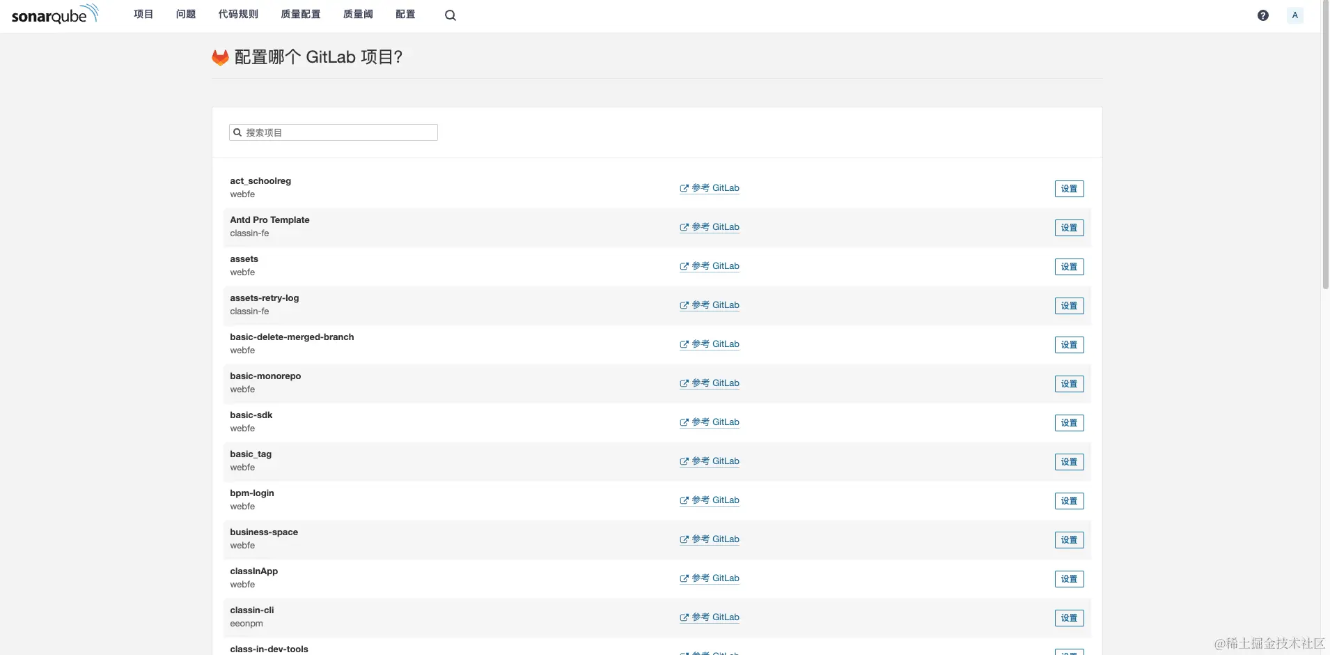Screen dimensions: 1330x655
Task: Open 参考 GitLab link for basic-delete-merged-branch
Action: [710, 344]
